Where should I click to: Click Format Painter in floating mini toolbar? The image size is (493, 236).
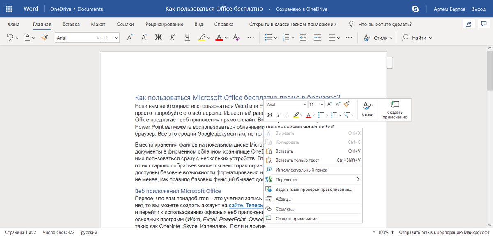[347, 105]
